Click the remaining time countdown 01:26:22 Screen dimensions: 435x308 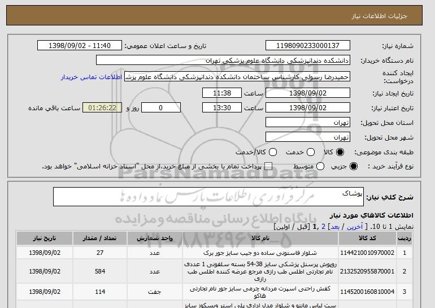click(102, 108)
